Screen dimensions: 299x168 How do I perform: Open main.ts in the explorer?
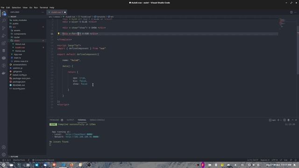pos(17,58)
